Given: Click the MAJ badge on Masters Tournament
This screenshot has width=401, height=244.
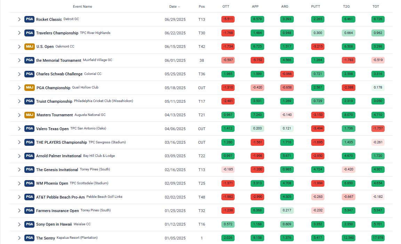Looking at the screenshot, I should [29, 115].
